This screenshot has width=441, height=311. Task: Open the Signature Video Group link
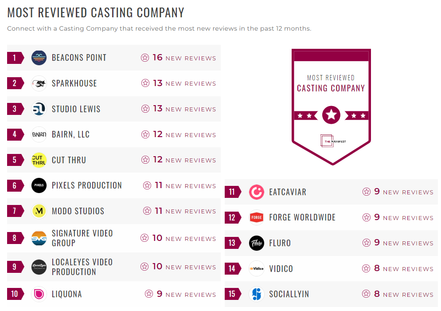point(82,238)
